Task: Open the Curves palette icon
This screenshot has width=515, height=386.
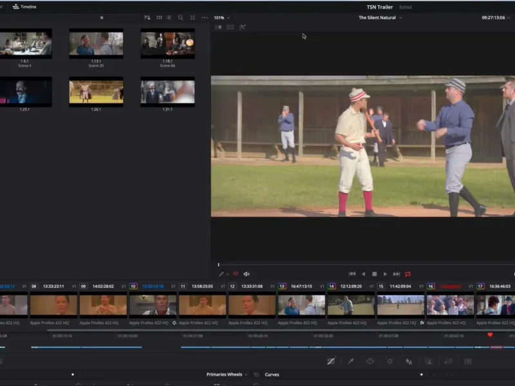Action: [x=331, y=362]
